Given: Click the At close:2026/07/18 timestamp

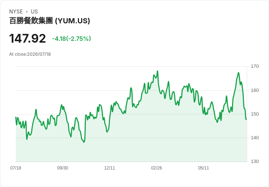Looking at the screenshot, I should 30,54.
